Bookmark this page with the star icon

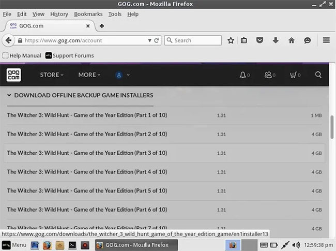[x=231, y=40]
